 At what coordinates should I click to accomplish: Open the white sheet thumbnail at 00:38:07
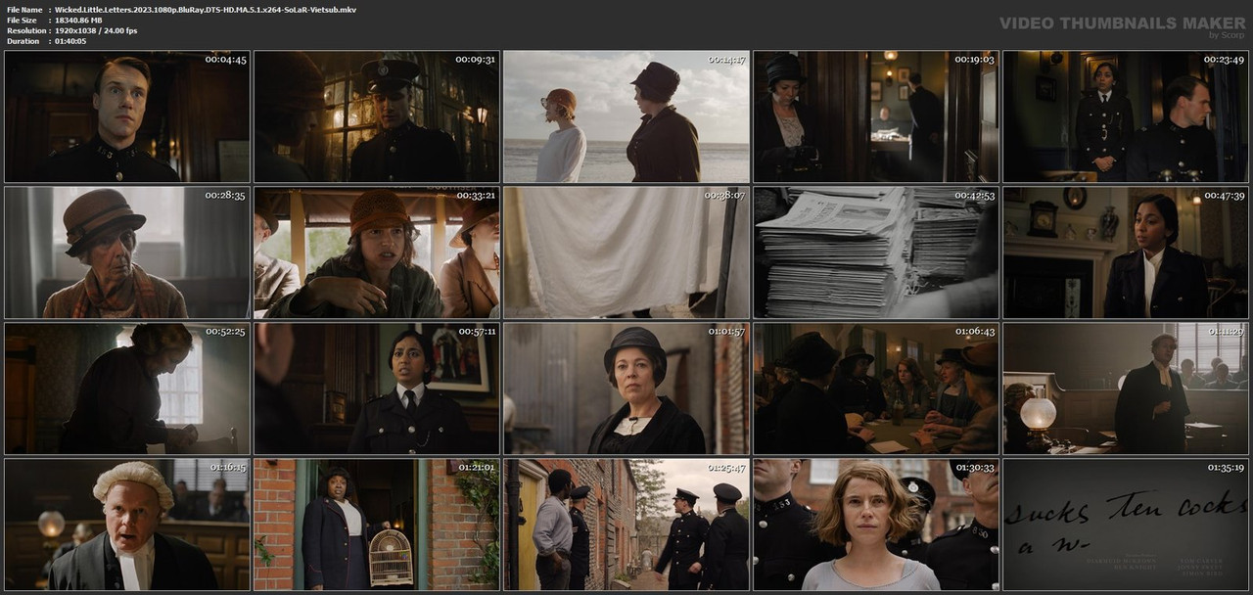click(626, 252)
